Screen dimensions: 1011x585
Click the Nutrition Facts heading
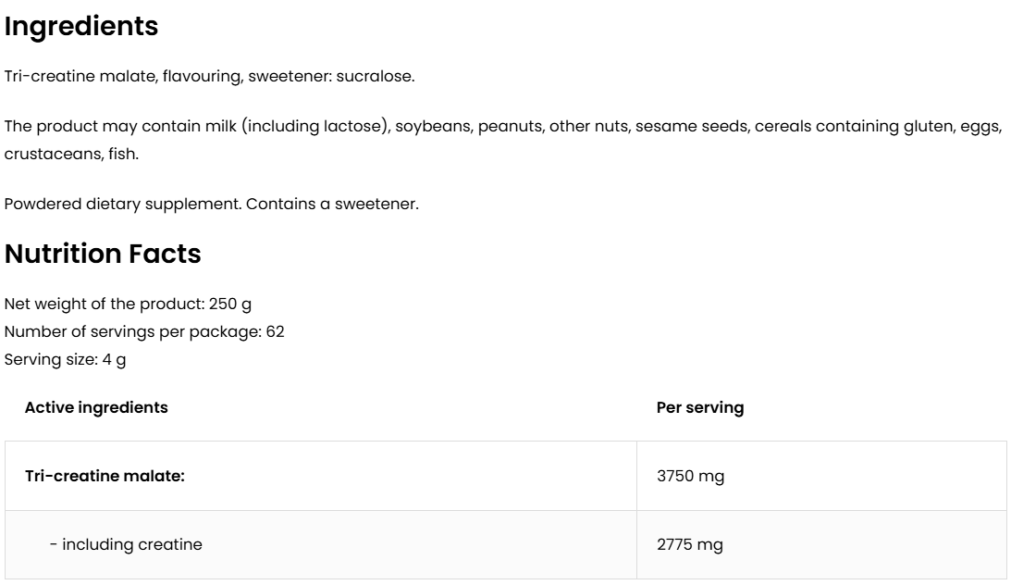point(103,254)
